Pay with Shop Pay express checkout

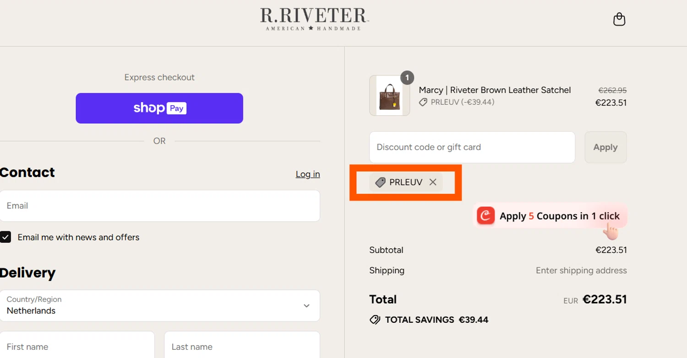tap(159, 108)
